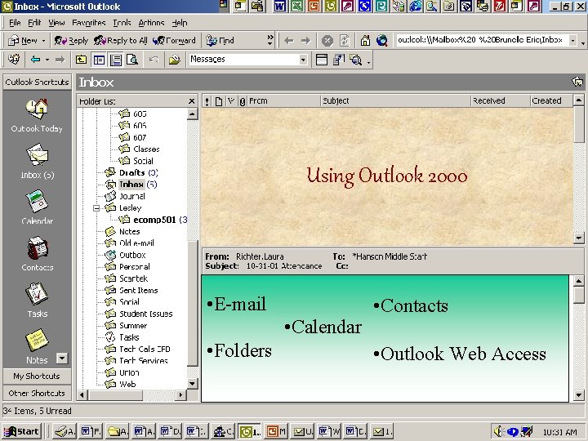
Task: Open the Tasks shortcut icon
Action: click(x=37, y=294)
